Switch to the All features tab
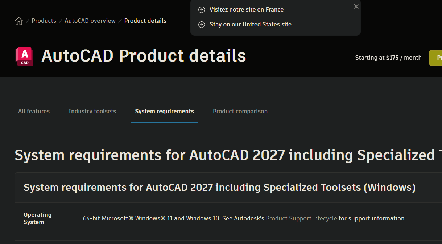This screenshot has width=442, height=244. tap(34, 111)
